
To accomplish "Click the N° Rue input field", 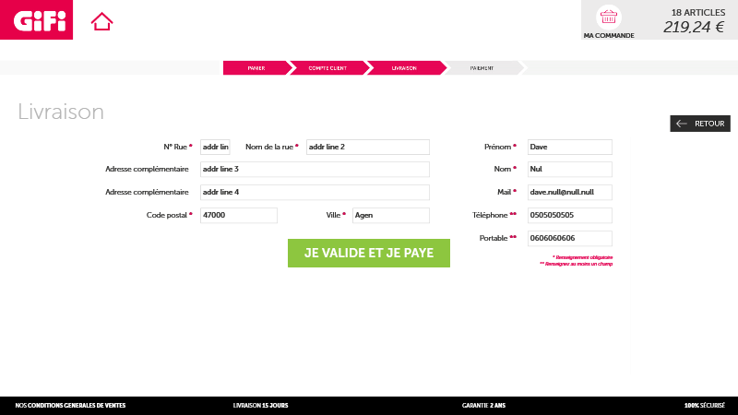I will [214, 147].
